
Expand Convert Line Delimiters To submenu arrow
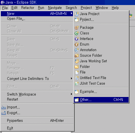click(x=72, y=79)
